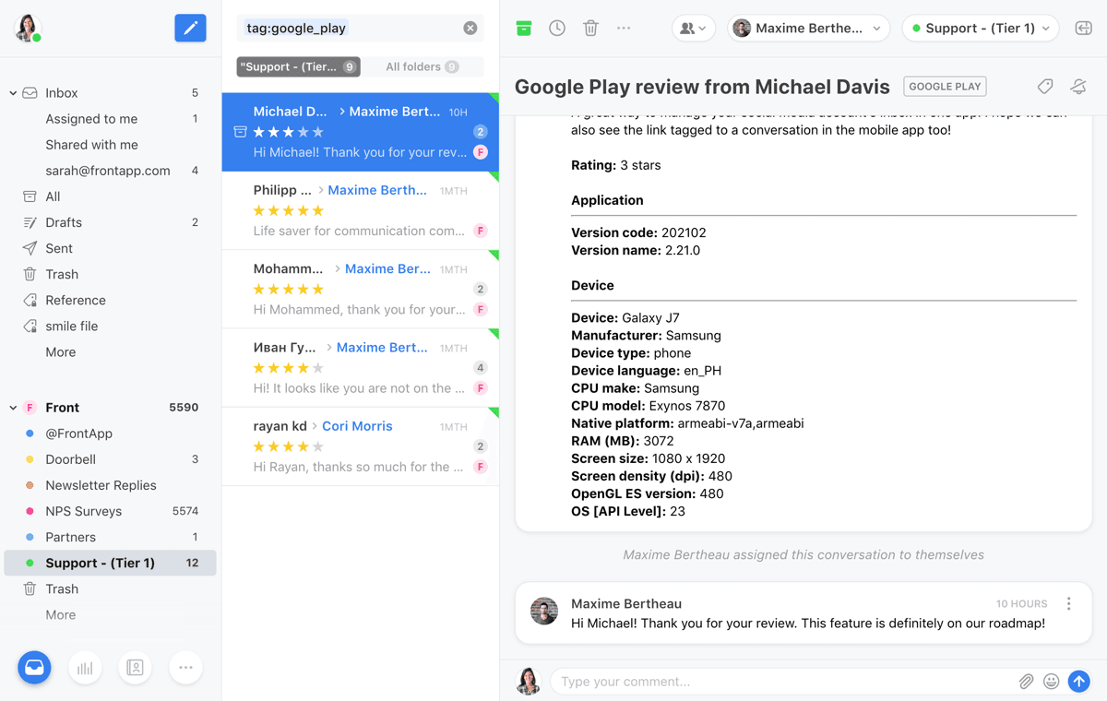The width and height of the screenshot is (1107, 701).
Task: Expand More under Front team inboxes
Action: point(61,614)
